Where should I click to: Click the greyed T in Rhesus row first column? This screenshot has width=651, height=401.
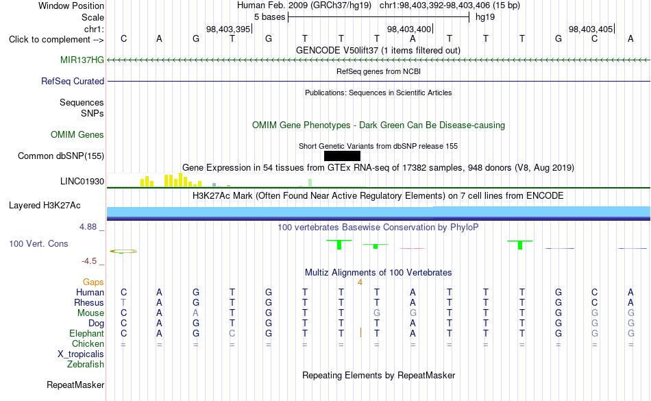coord(123,302)
